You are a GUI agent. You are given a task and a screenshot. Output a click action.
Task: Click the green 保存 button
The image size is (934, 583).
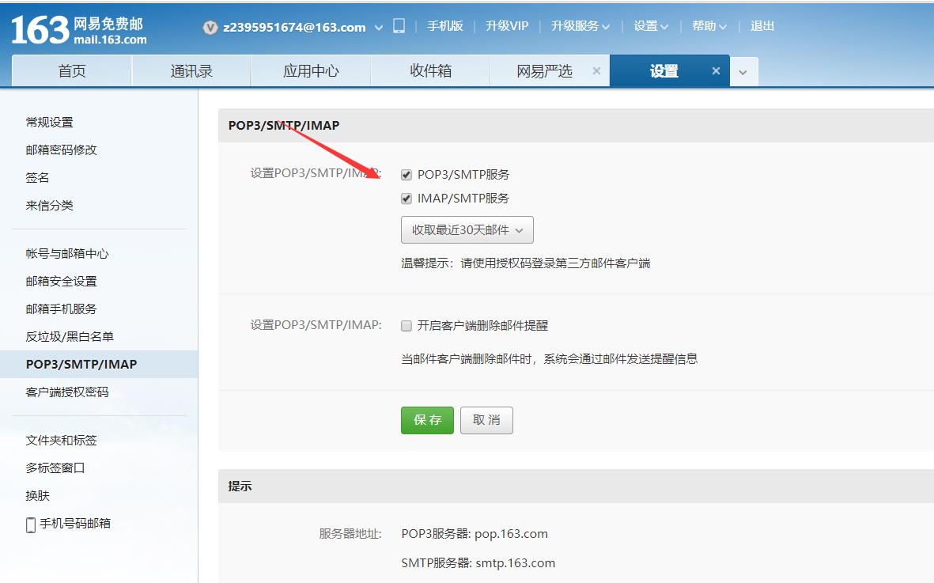[427, 420]
